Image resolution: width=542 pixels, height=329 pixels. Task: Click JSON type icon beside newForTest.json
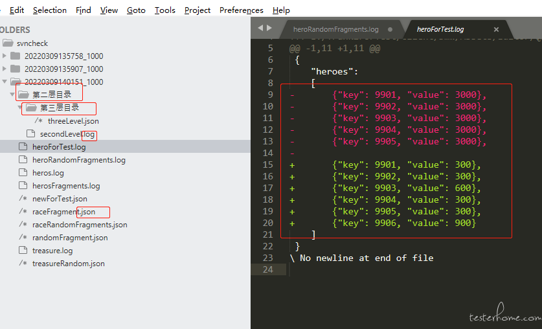pyautogui.click(x=23, y=199)
